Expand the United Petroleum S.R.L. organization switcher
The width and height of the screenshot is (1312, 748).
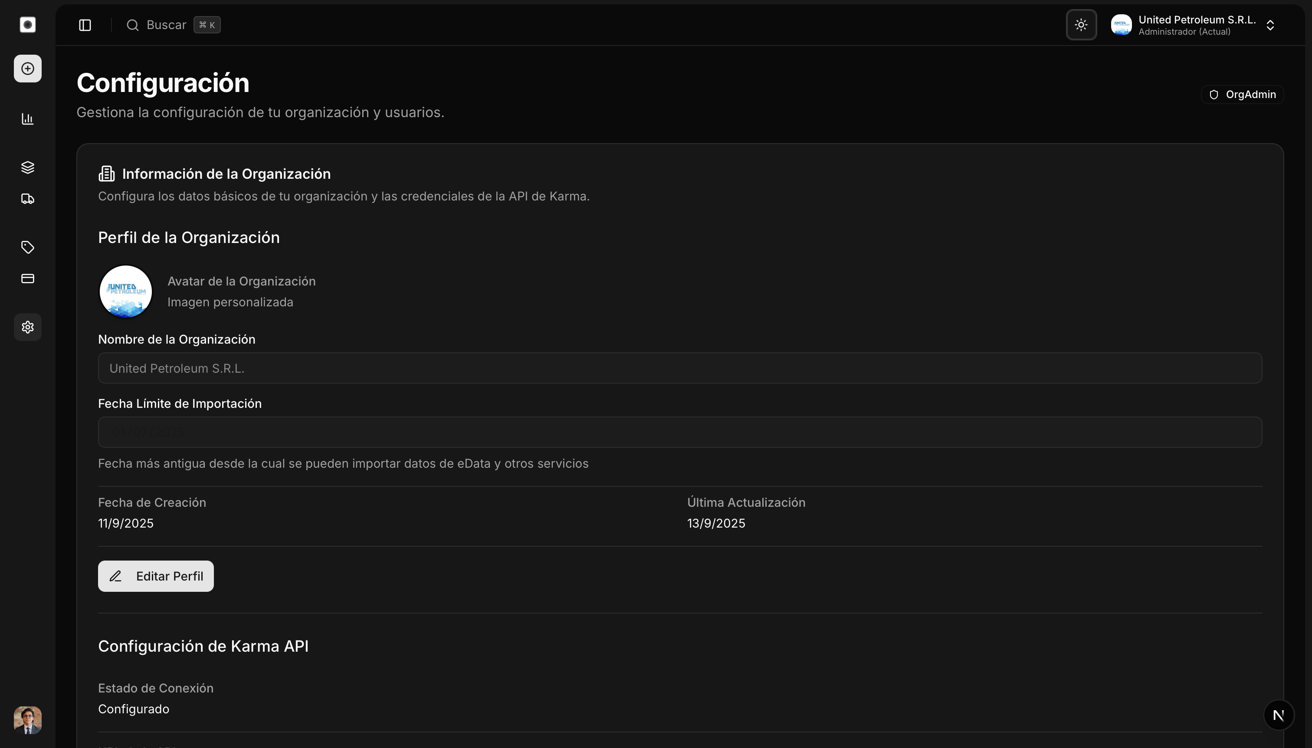1270,24
